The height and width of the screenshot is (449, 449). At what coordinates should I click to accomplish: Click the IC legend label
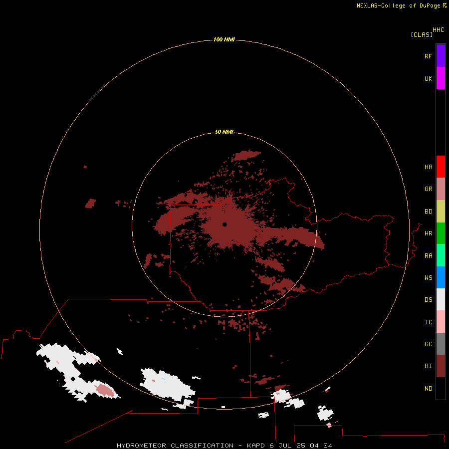(428, 322)
